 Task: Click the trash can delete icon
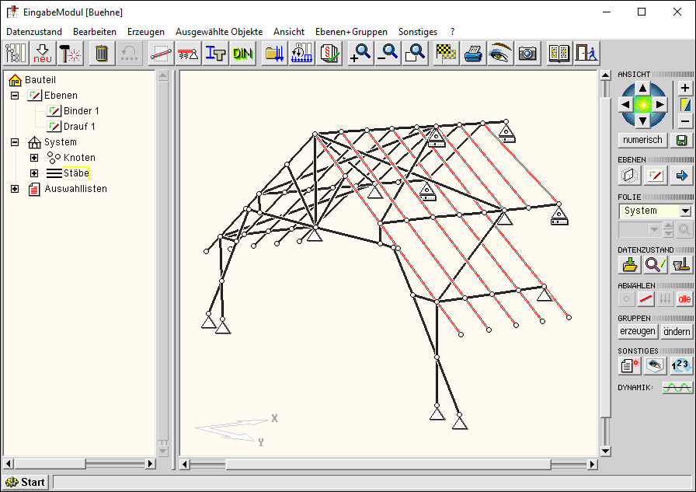point(102,54)
